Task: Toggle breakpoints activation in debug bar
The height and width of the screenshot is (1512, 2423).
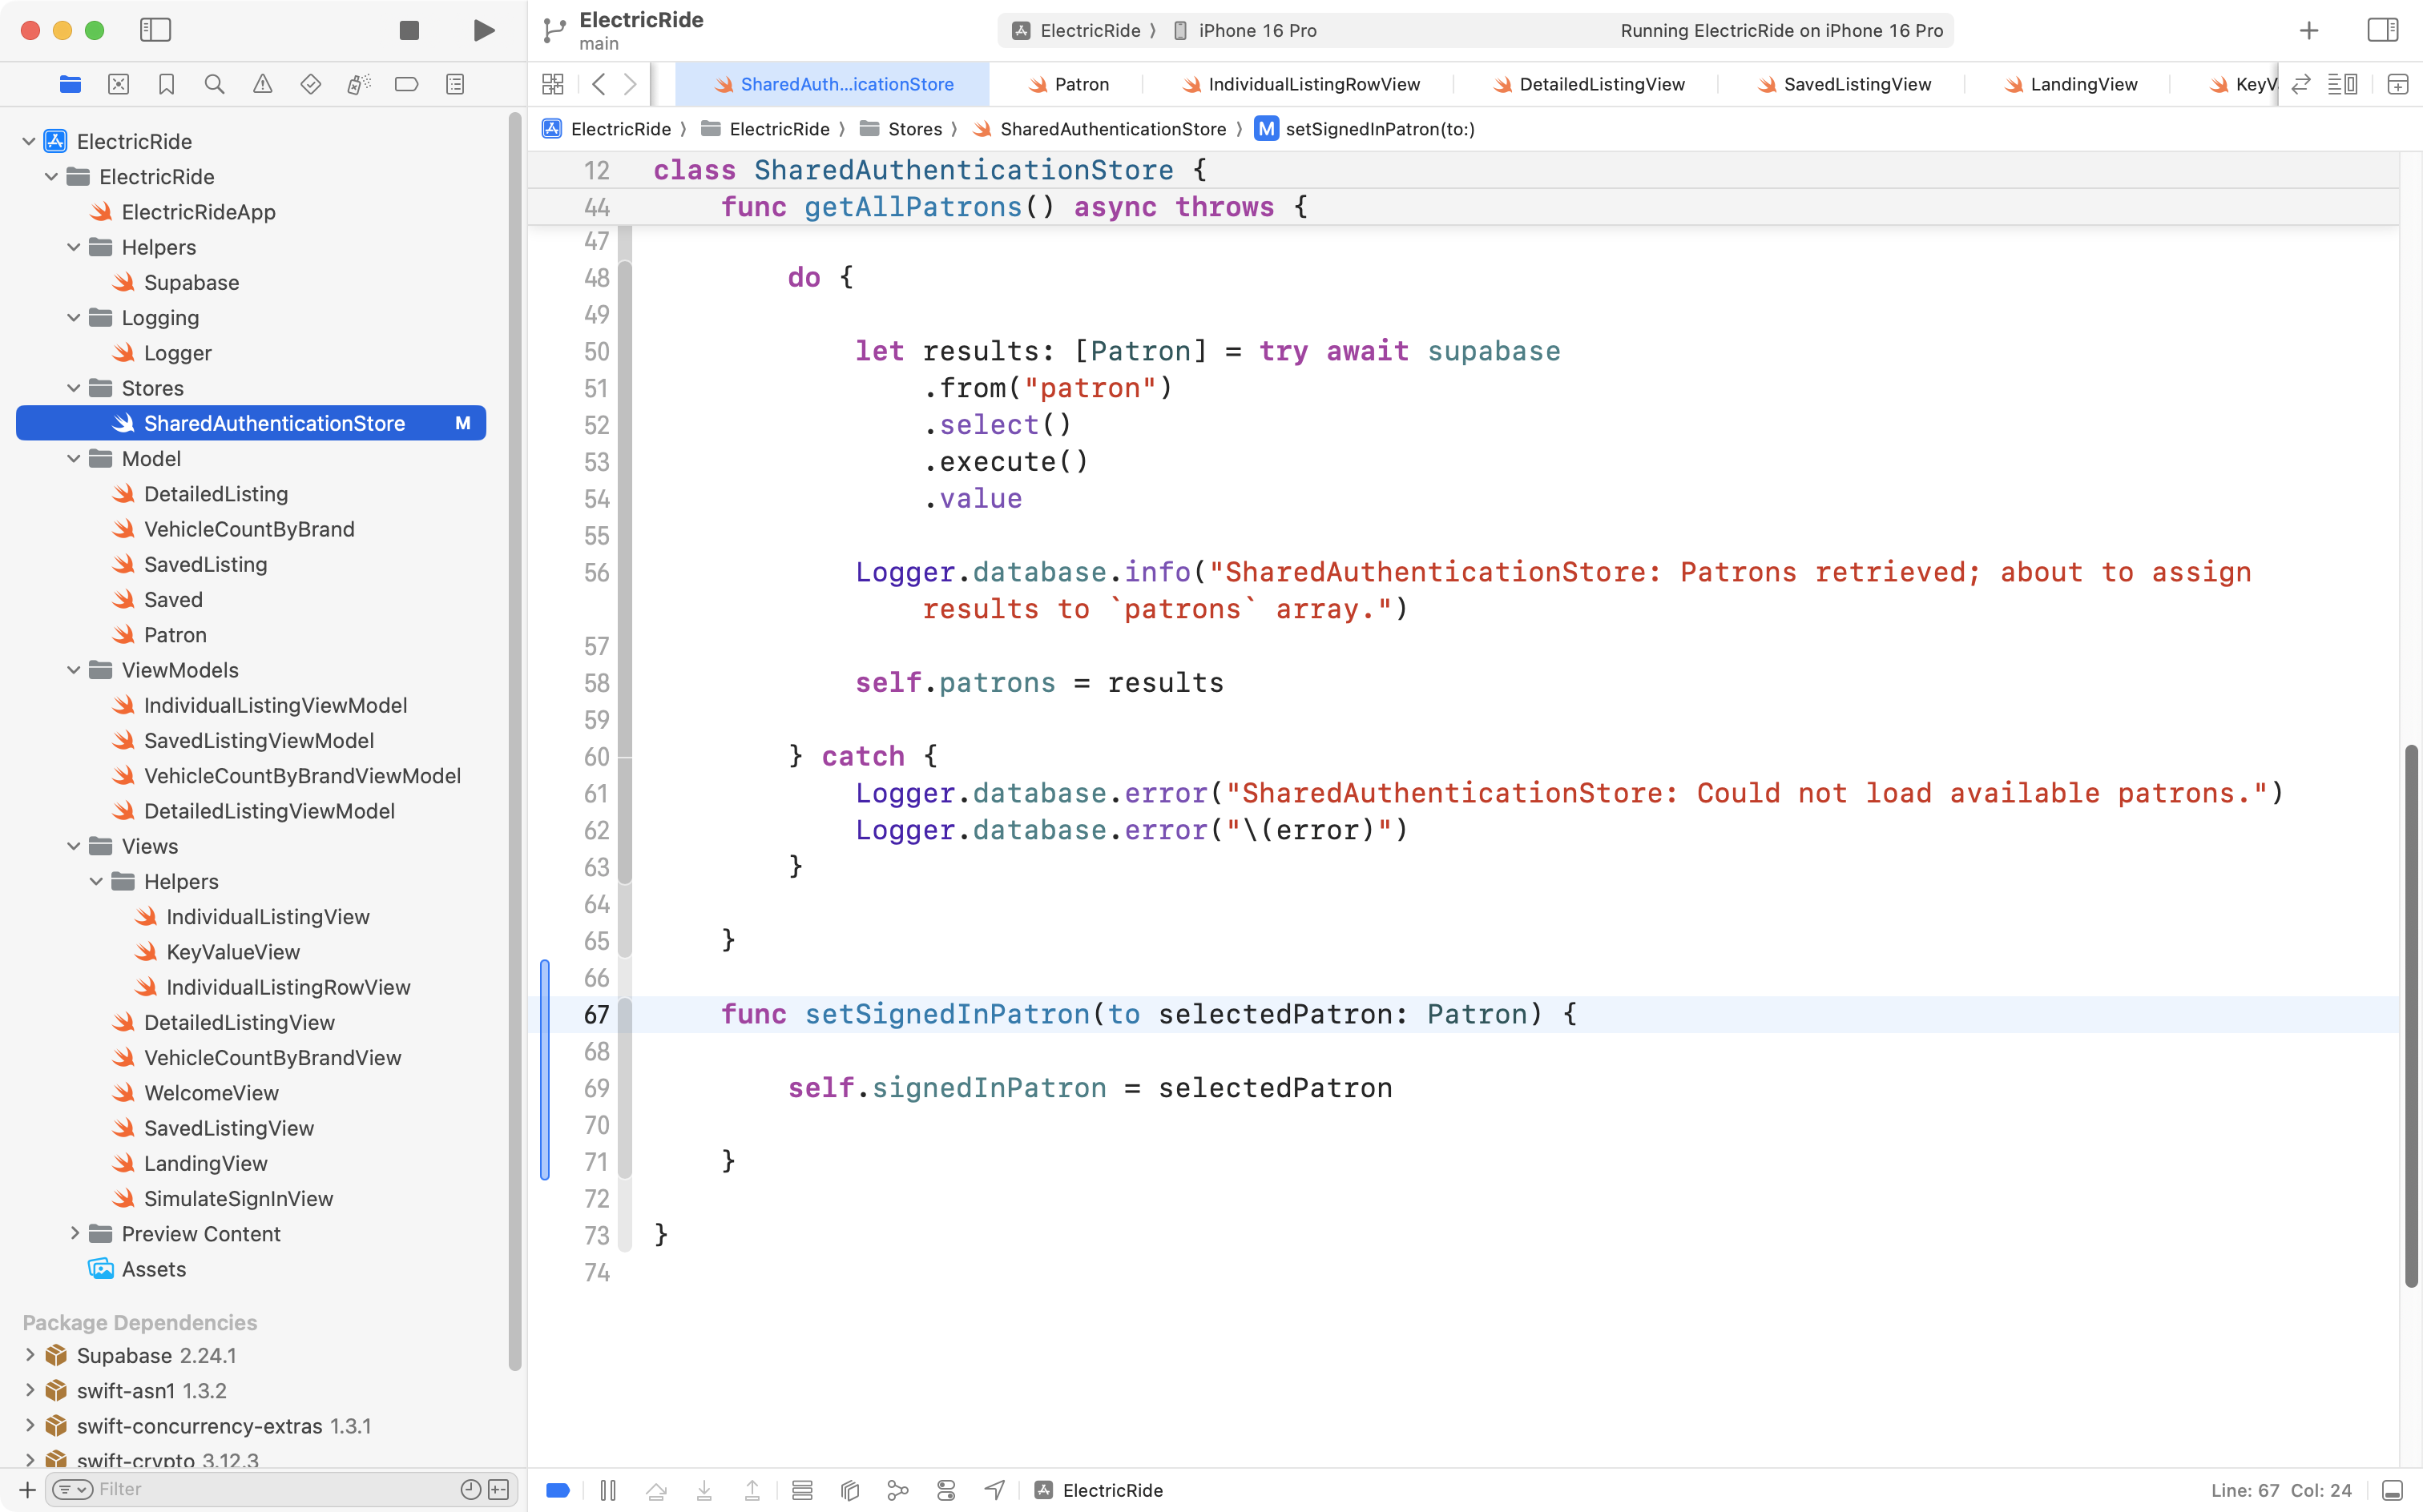Action: [558, 1490]
